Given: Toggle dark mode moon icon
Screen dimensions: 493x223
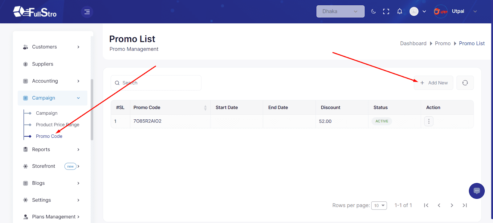Looking at the screenshot, I should pos(373,11).
